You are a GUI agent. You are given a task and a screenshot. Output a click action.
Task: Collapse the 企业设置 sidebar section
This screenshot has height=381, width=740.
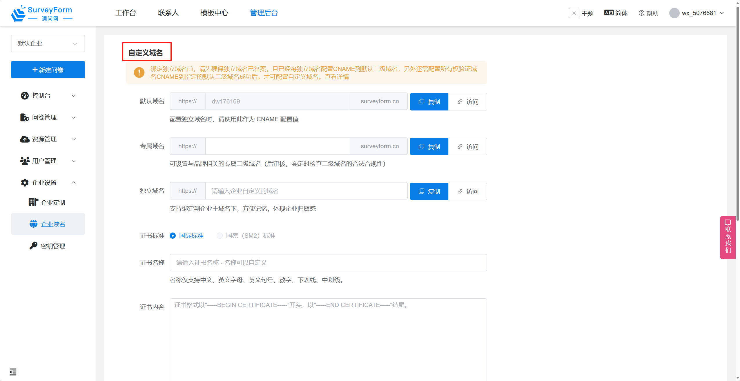(x=48, y=183)
